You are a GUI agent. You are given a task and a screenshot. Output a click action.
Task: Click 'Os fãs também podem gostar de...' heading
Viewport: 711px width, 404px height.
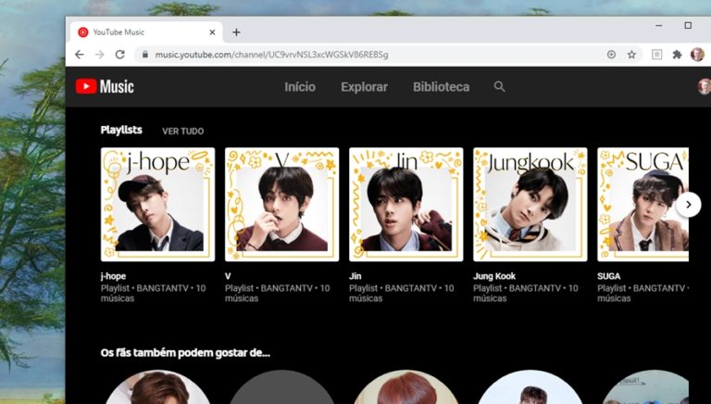coord(185,353)
